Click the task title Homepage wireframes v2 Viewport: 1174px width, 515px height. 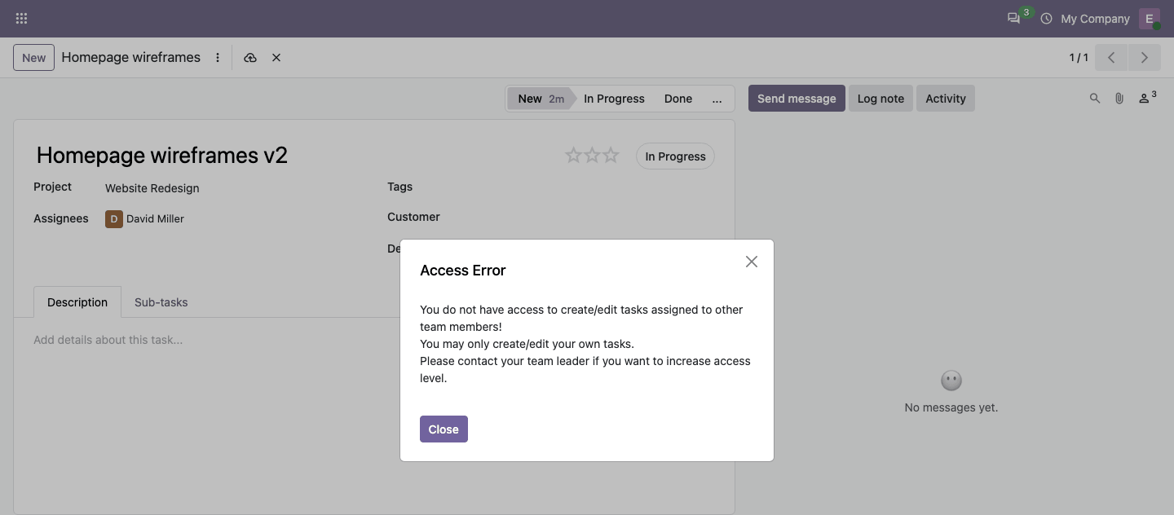[162, 156]
